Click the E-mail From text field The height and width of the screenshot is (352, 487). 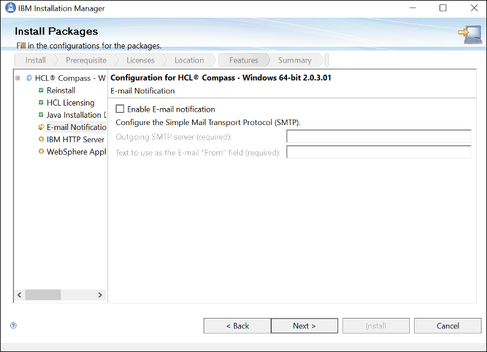point(379,152)
